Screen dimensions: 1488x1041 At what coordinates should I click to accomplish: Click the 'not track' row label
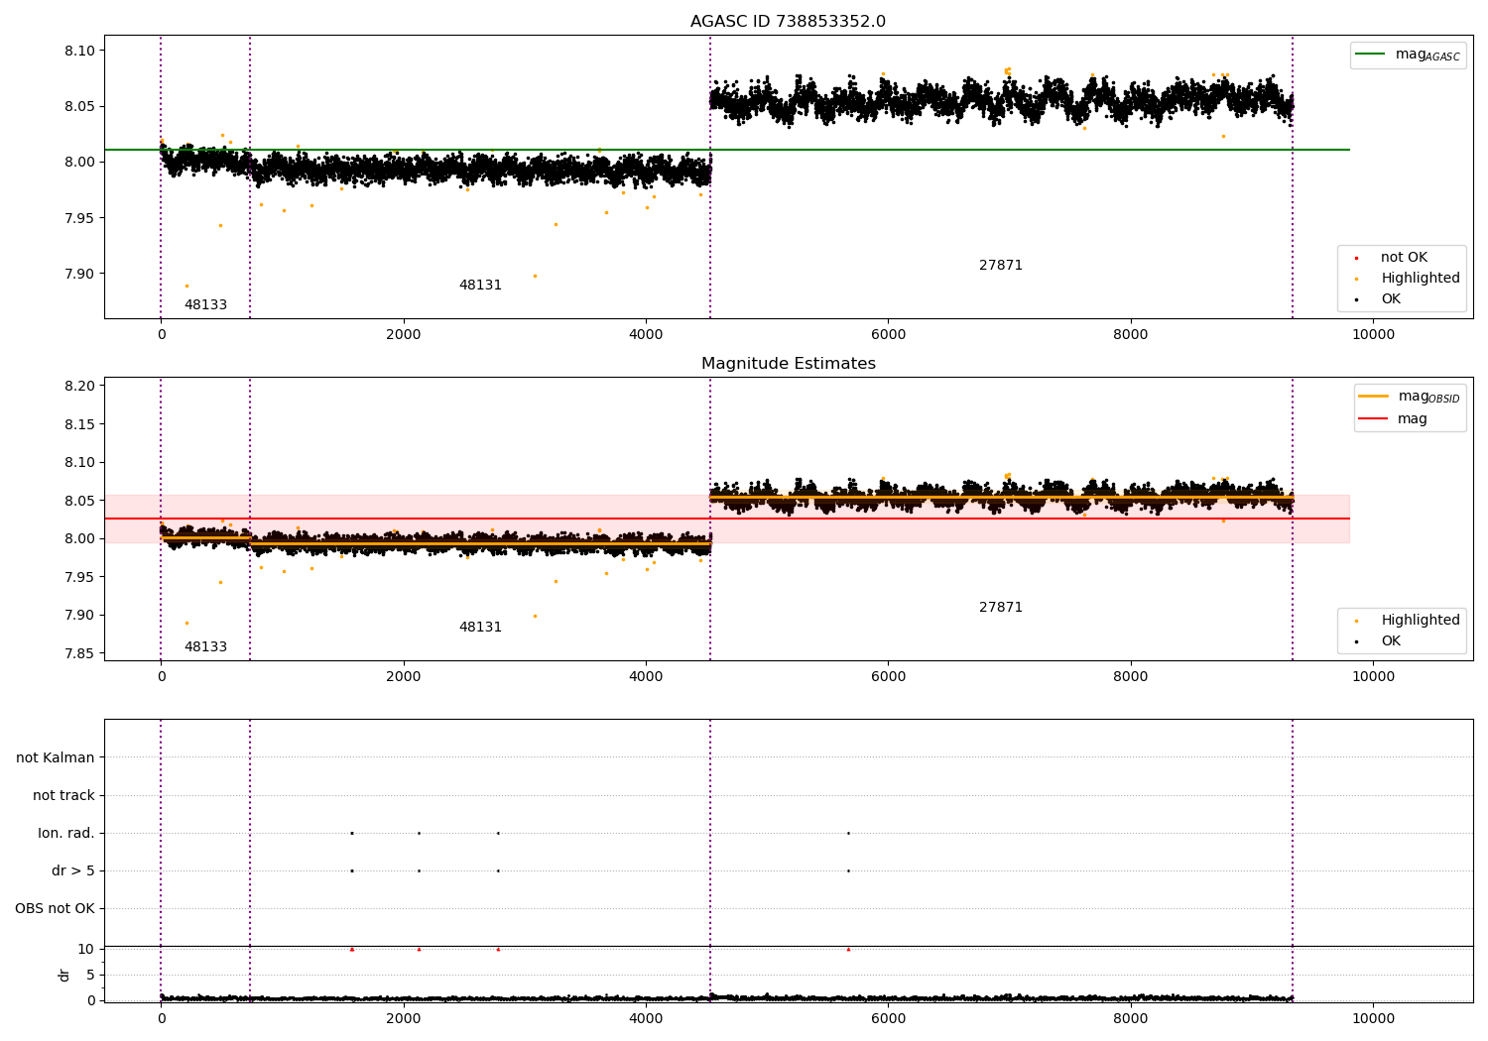click(63, 796)
